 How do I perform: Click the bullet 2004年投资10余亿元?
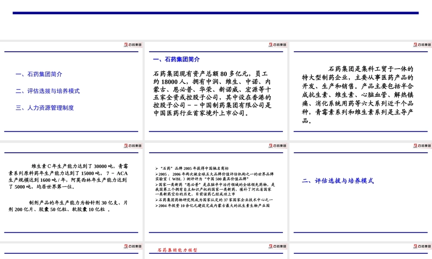pyautogui.click(x=213, y=205)
